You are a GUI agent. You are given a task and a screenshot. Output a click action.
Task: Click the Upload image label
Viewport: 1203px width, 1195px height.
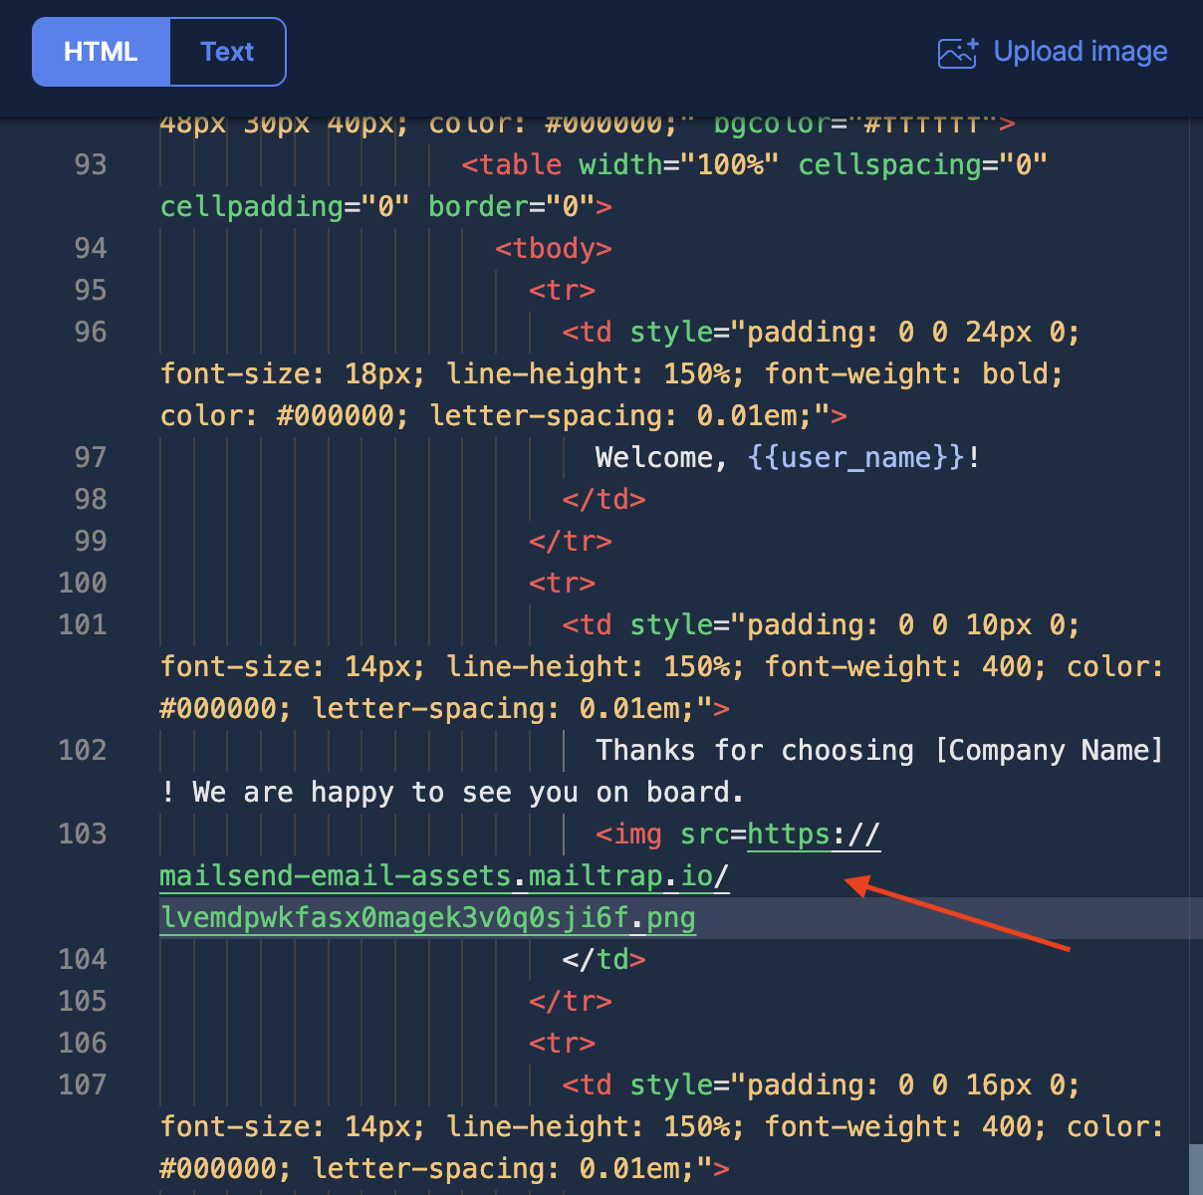tap(1081, 51)
